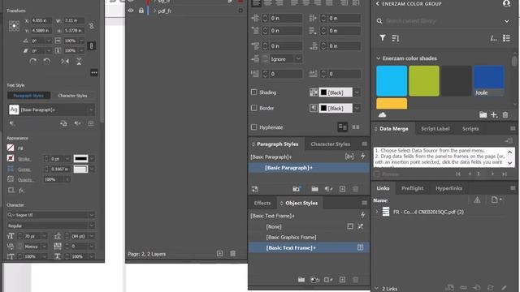Click the reference point locator grid
The width and height of the screenshot is (520, 292).
pos(14,26)
